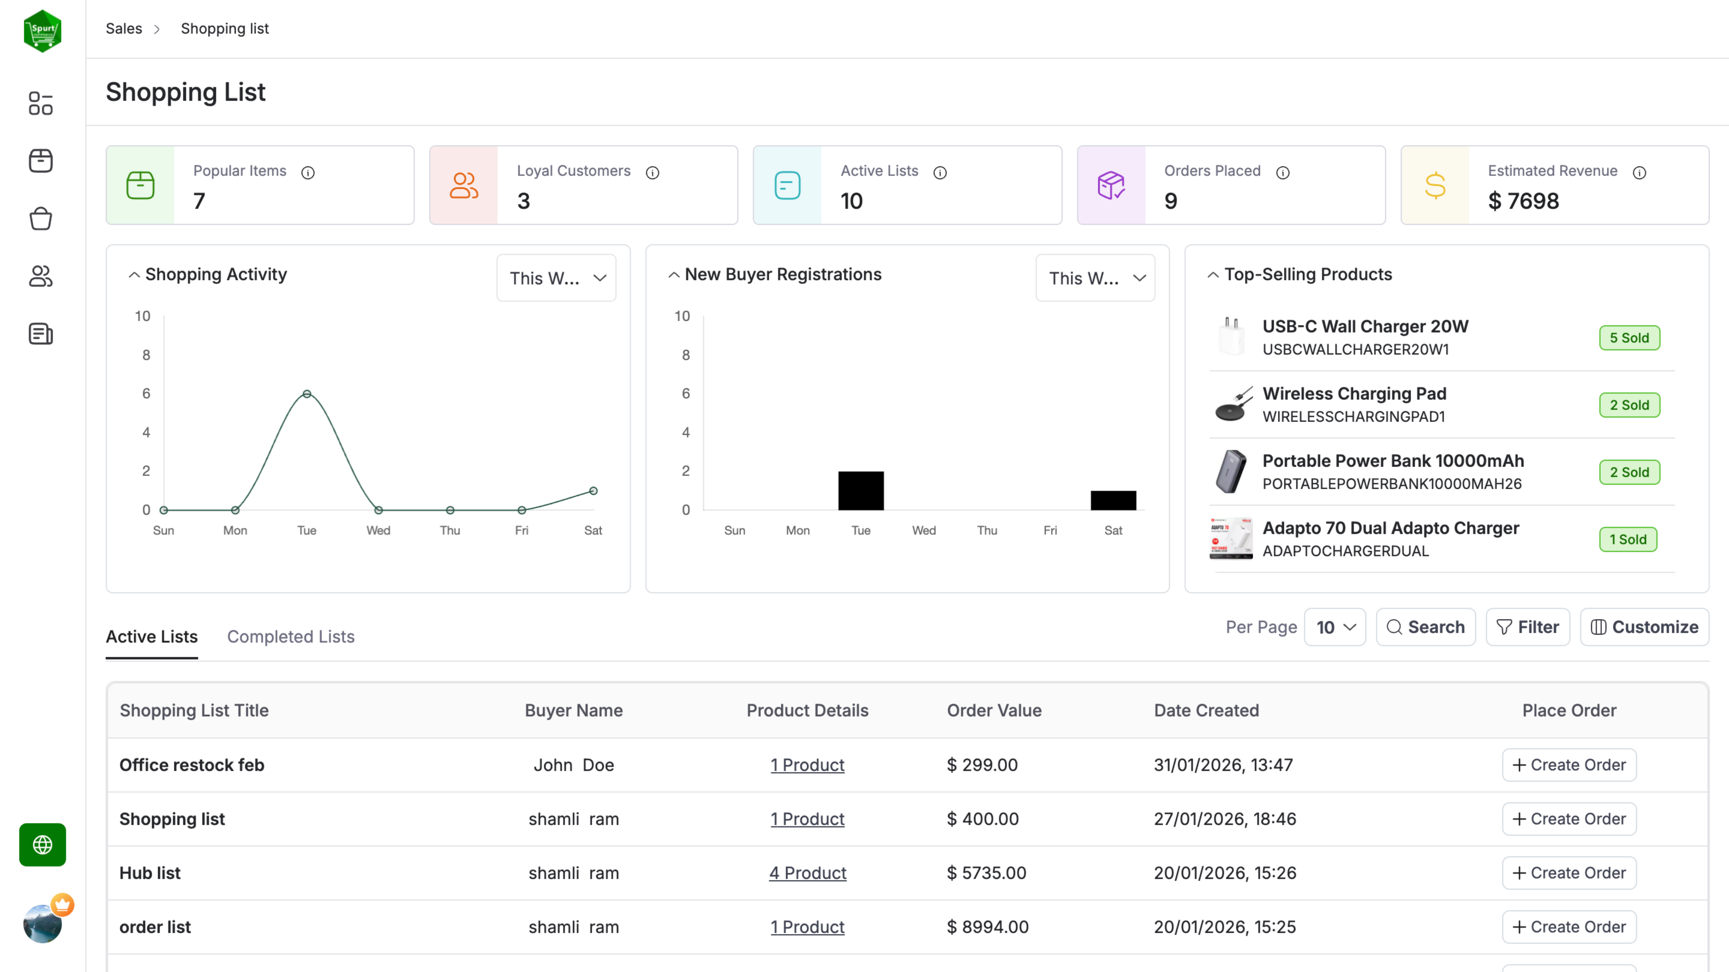Open the user profile avatar
The height and width of the screenshot is (972, 1729).
pyautogui.click(x=42, y=924)
